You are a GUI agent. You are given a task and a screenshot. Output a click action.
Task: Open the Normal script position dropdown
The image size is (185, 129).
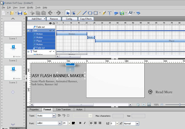pos(137,124)
